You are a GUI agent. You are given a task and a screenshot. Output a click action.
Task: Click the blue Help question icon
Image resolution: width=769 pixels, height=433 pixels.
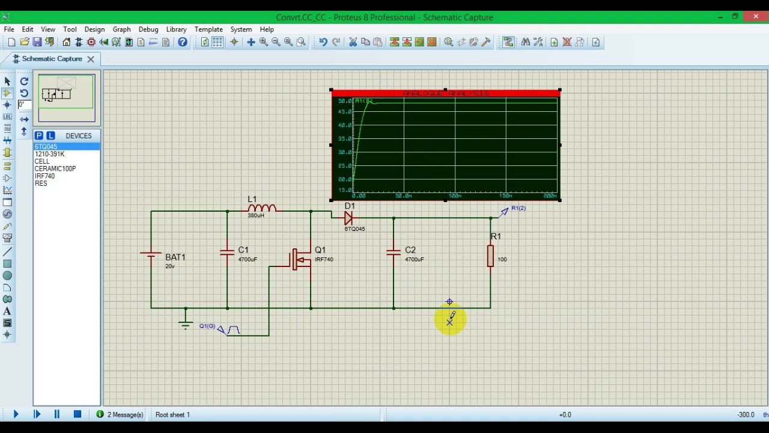click(183, 42)
